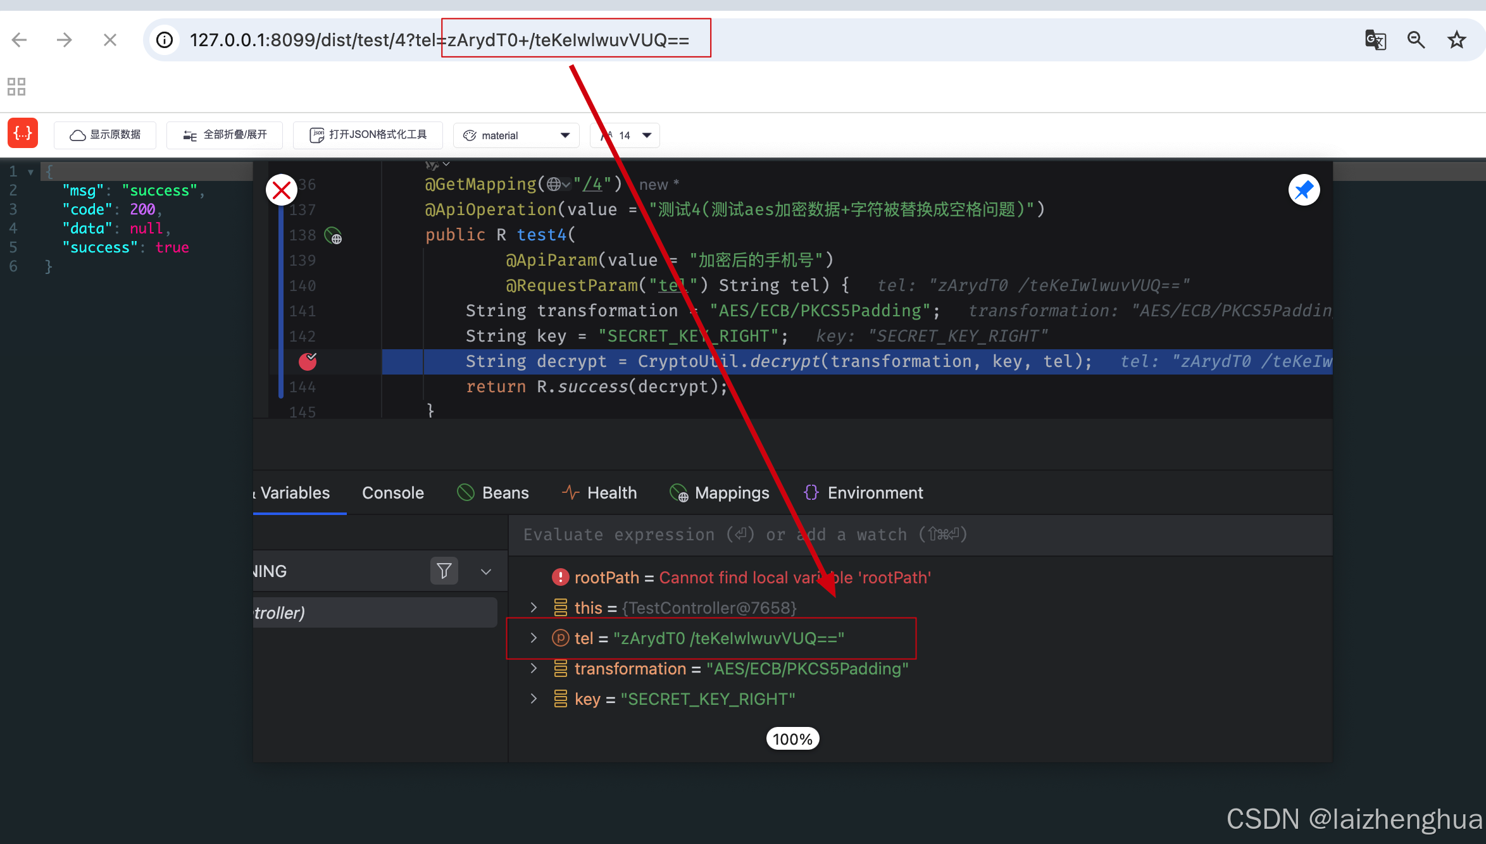Click the red X close image icon

point(282,190)
